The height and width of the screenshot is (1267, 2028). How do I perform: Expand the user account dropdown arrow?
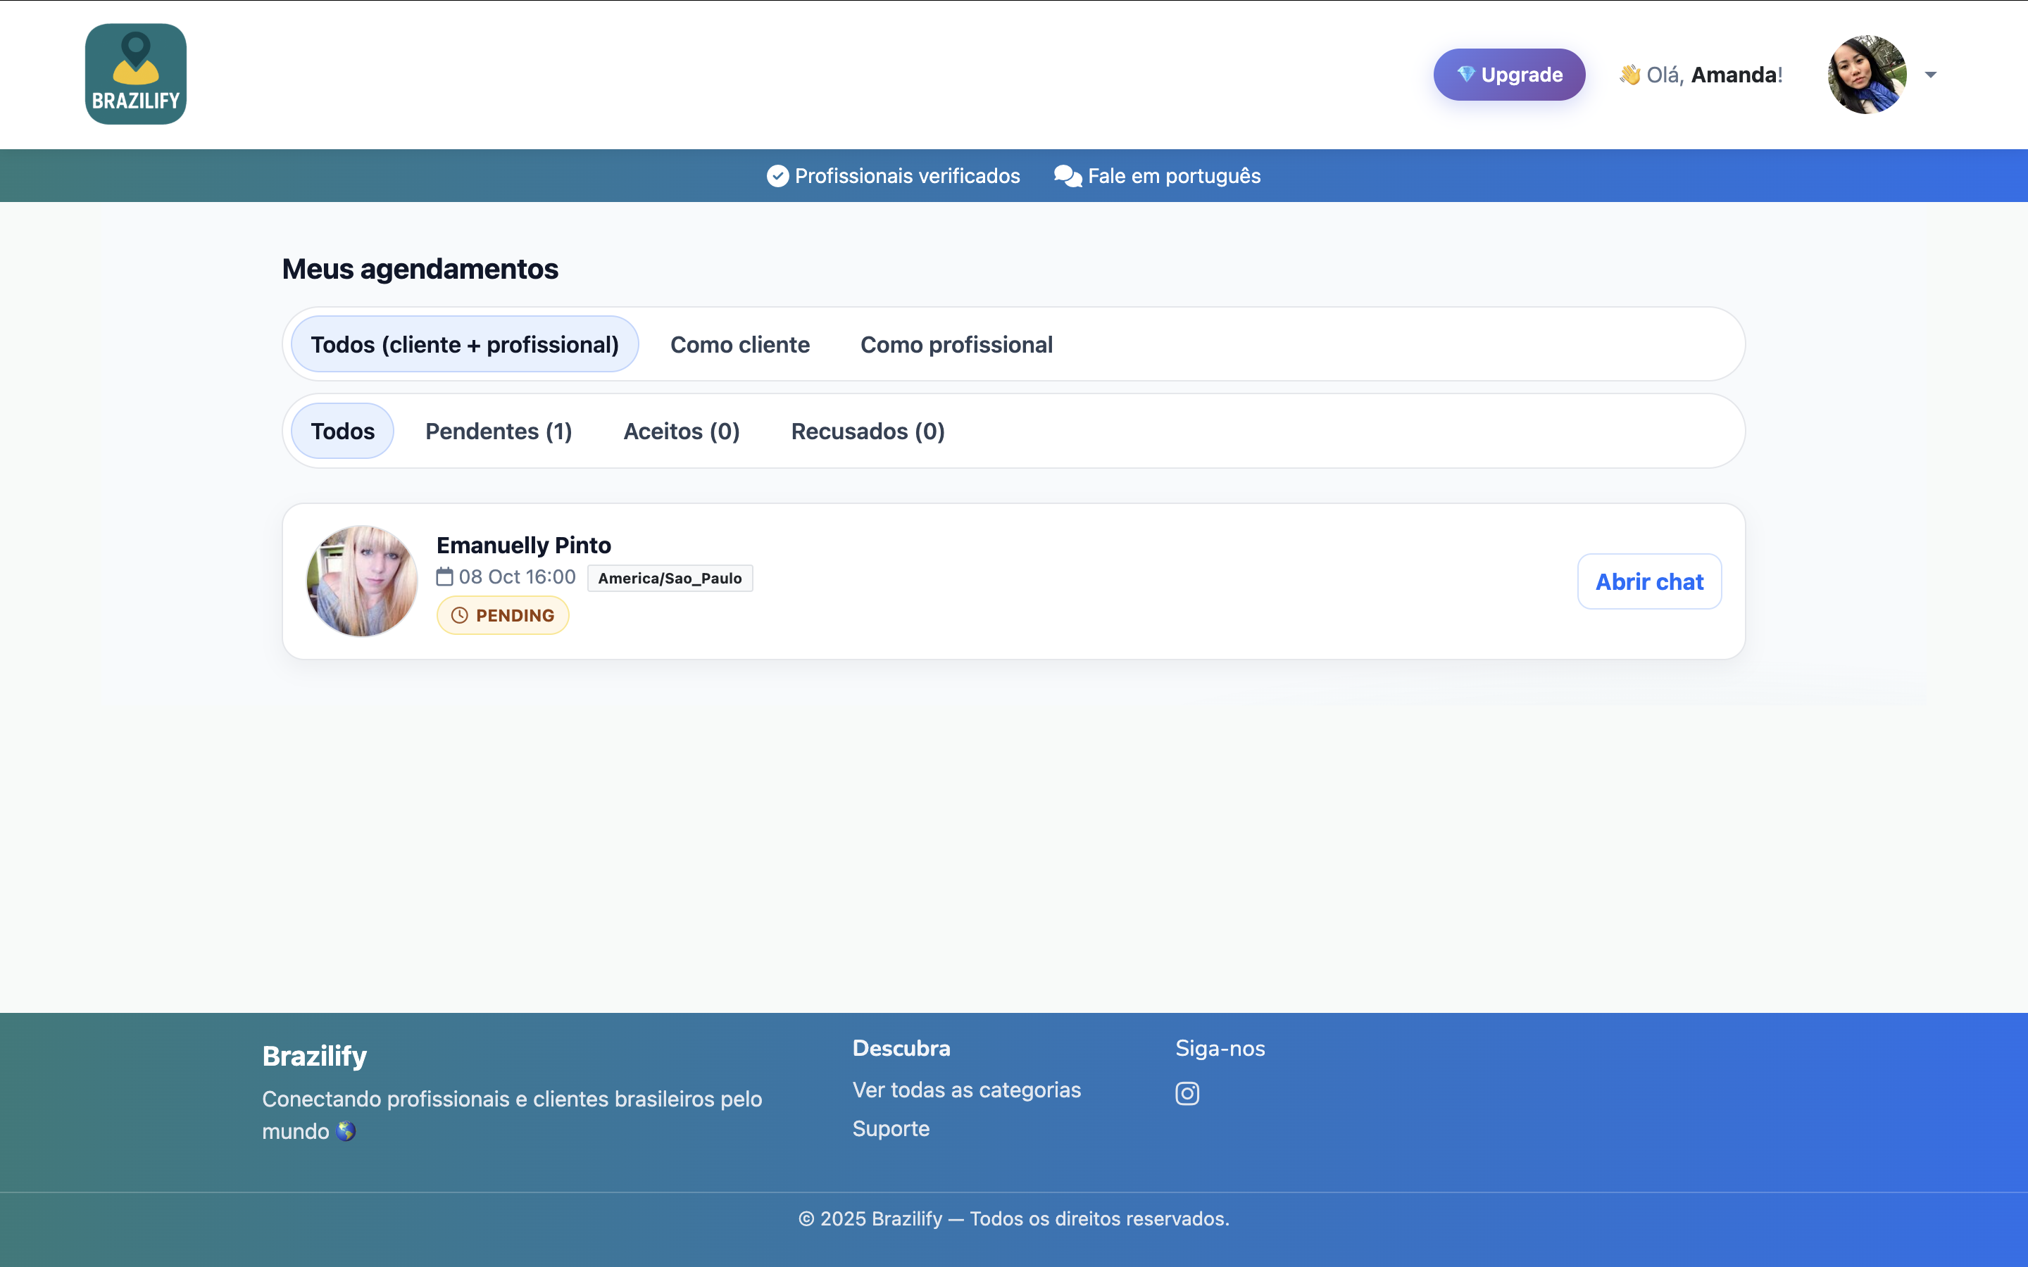[1931, 75]
